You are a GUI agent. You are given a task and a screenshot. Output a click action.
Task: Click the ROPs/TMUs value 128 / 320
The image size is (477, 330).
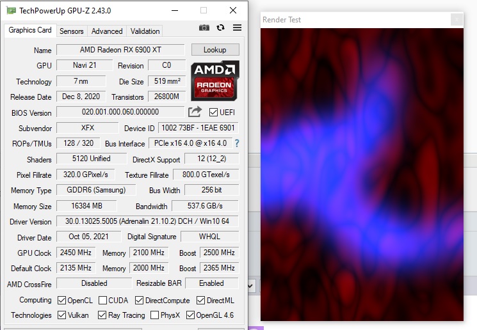78,143
